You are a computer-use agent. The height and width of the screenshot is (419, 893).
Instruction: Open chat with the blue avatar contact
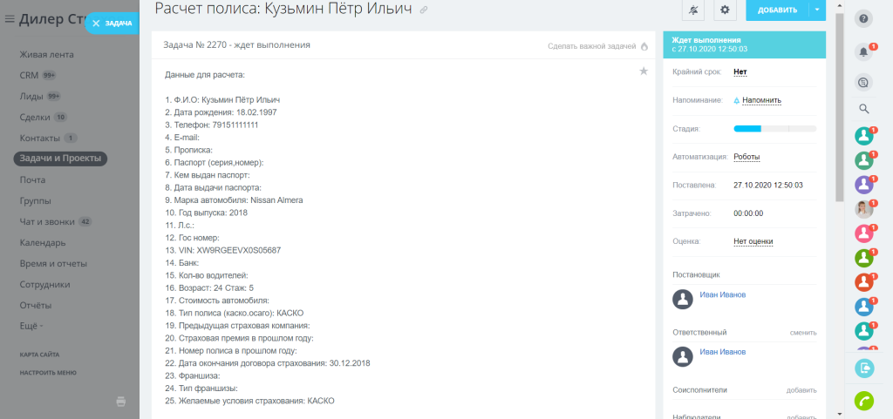864,307
